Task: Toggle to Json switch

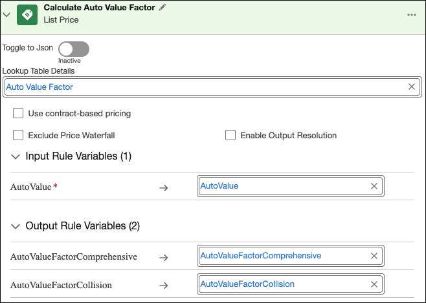Action: coord(74,49)
